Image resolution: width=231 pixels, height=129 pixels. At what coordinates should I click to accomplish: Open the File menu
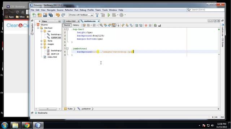(x=32, y=10)
